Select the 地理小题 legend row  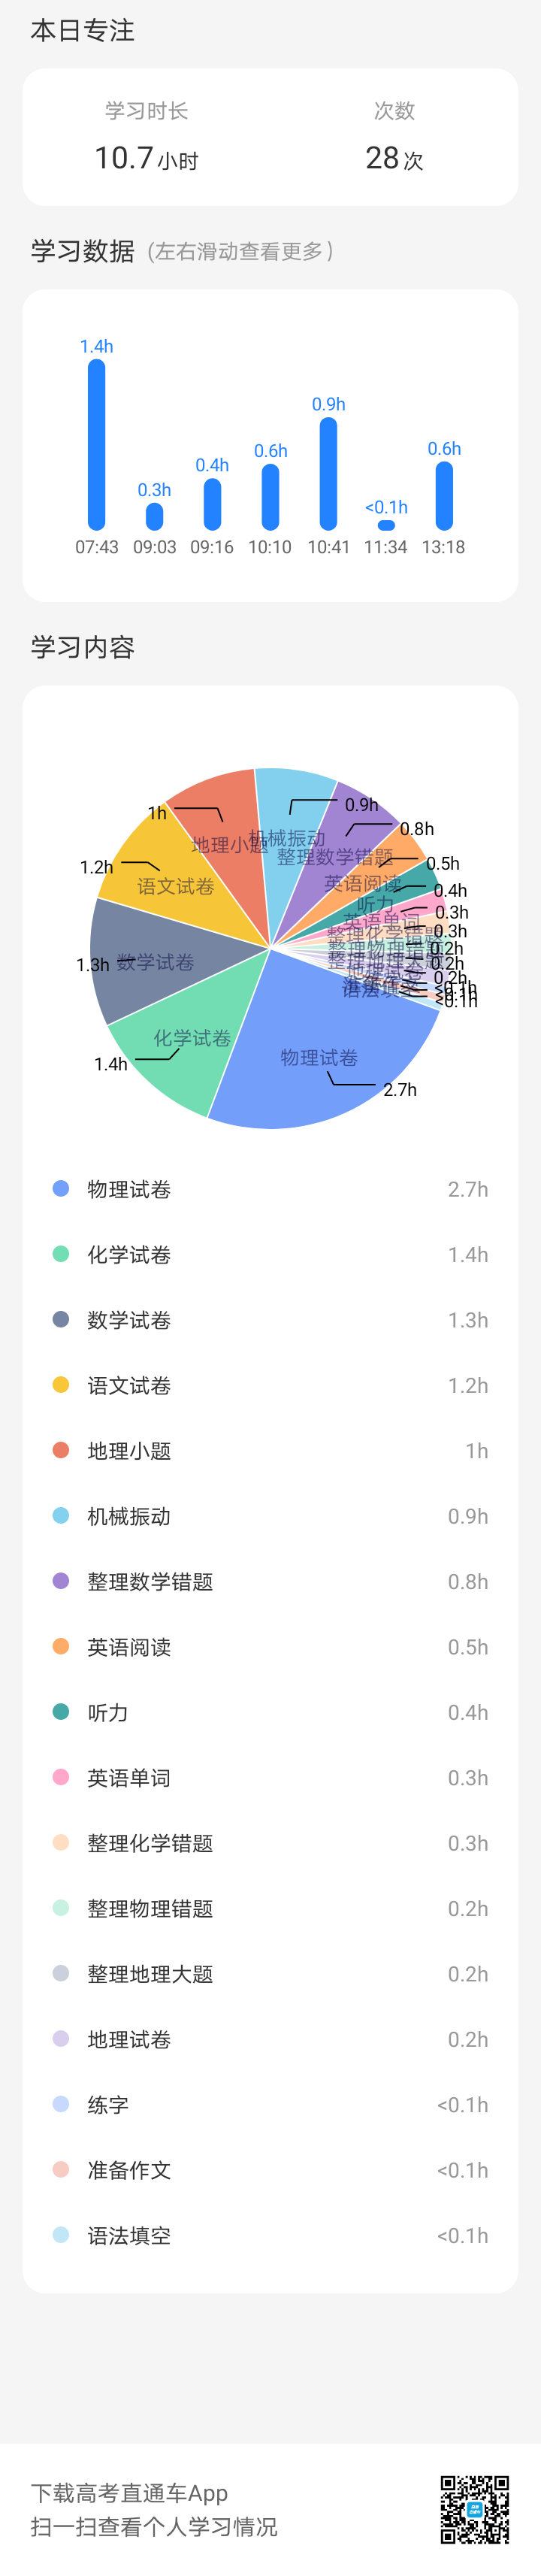point(270,1451)
